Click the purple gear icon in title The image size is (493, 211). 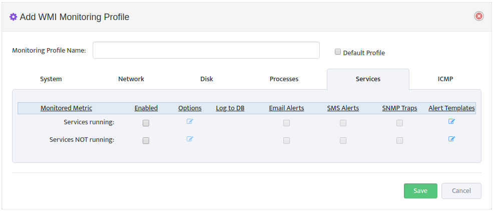(x=13, y=17)
